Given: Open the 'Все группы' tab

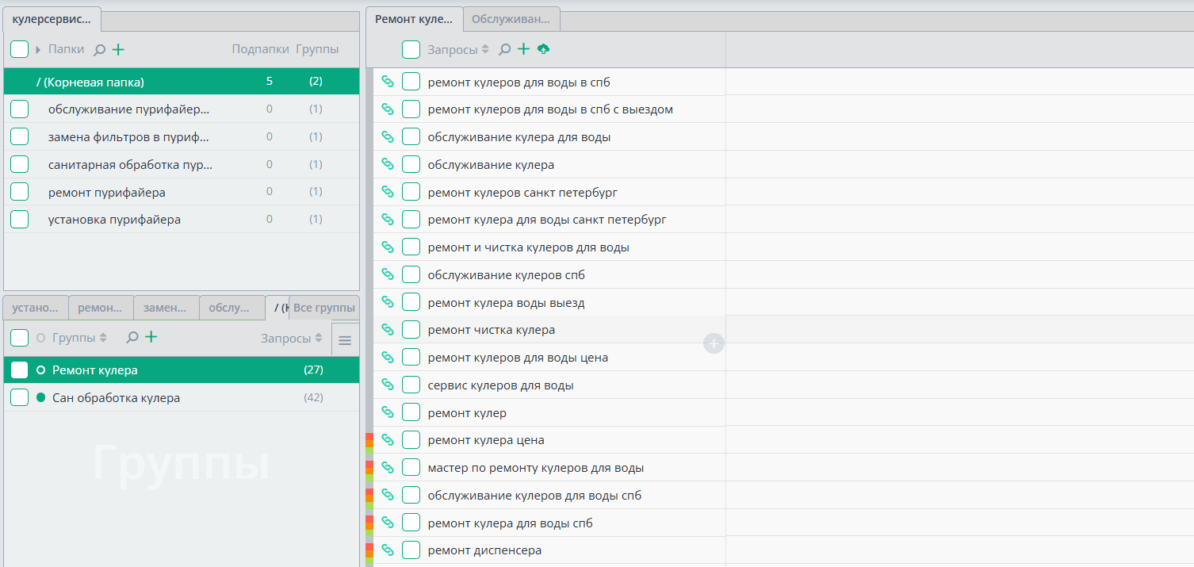Looking at the screenshot, I should point(323,308).
